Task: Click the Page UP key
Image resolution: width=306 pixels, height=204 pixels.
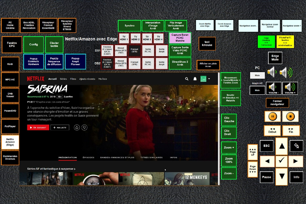Action: click(252, 152)
